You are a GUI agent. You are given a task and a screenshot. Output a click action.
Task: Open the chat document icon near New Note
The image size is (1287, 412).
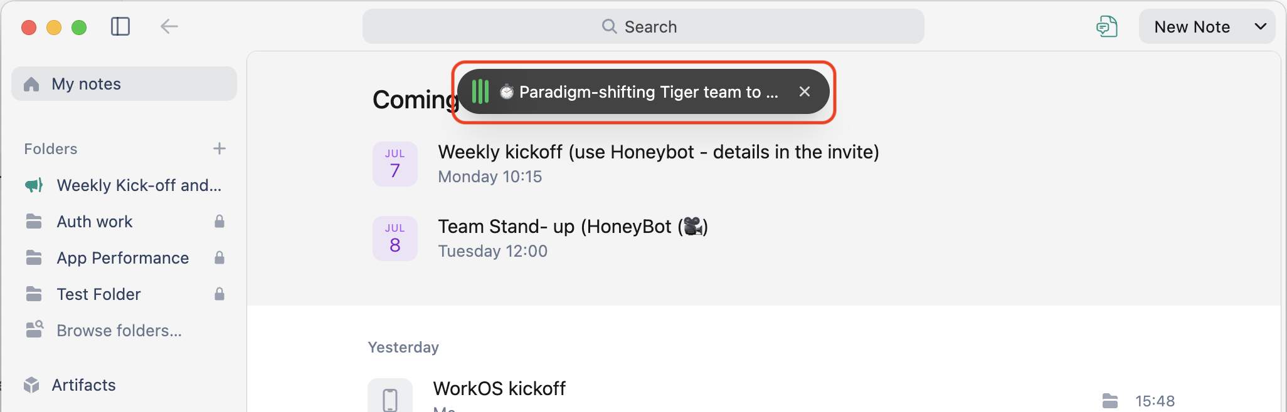pyautogui.click(x=1107, y=26)
